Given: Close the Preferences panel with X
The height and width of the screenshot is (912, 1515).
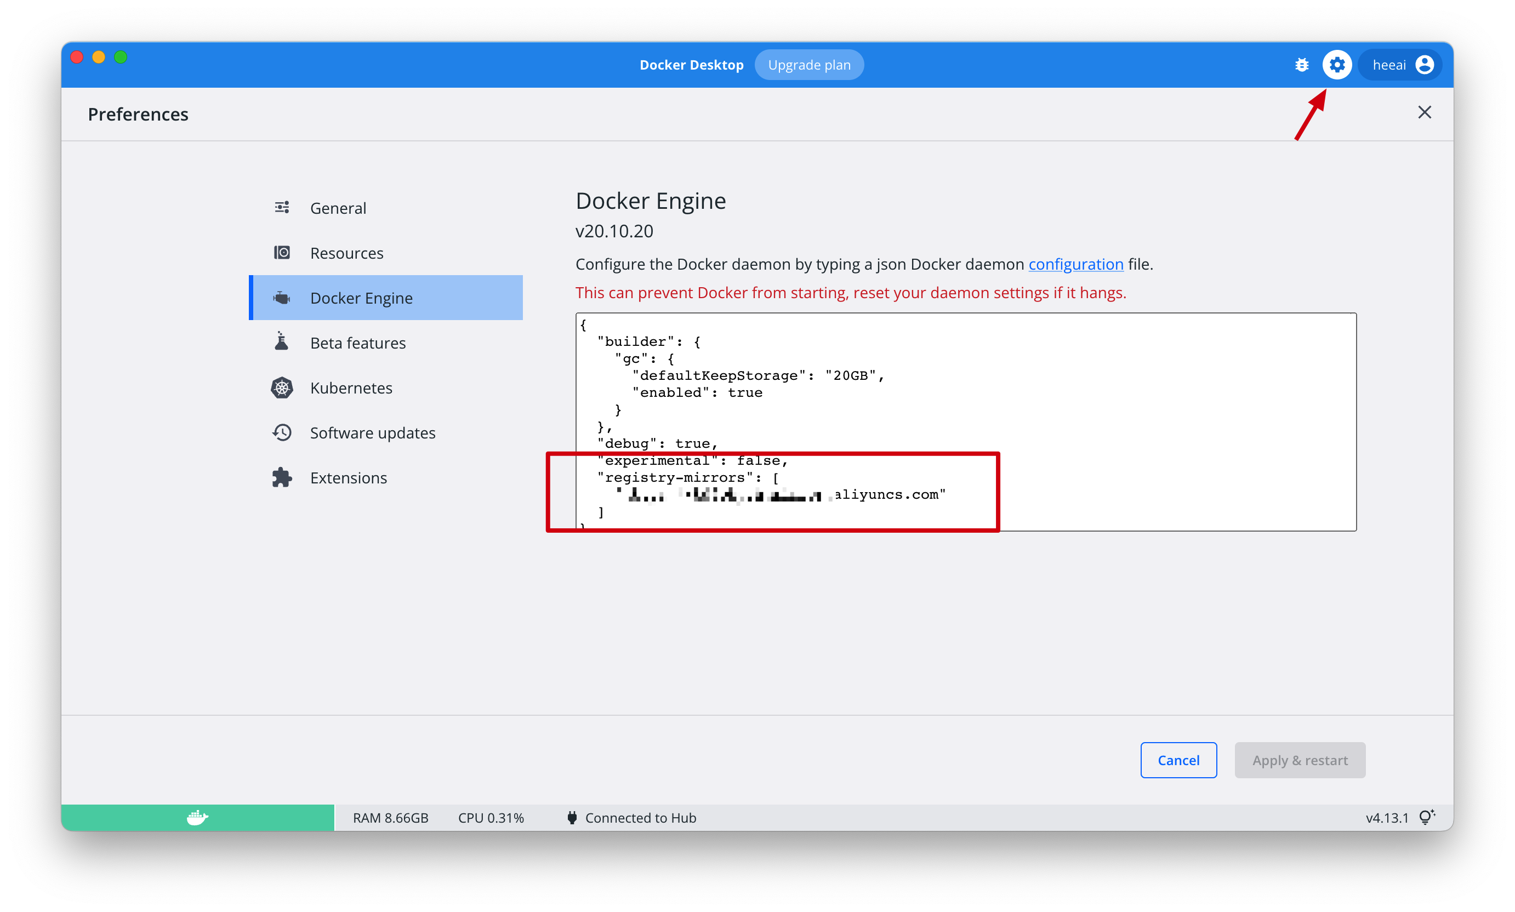Looking at the screenshot, I should (1424, 112).
